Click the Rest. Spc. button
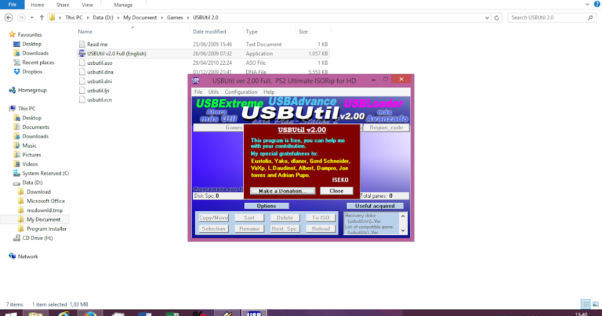This screenshot has width=602, height=316. (x=285, y=229)
